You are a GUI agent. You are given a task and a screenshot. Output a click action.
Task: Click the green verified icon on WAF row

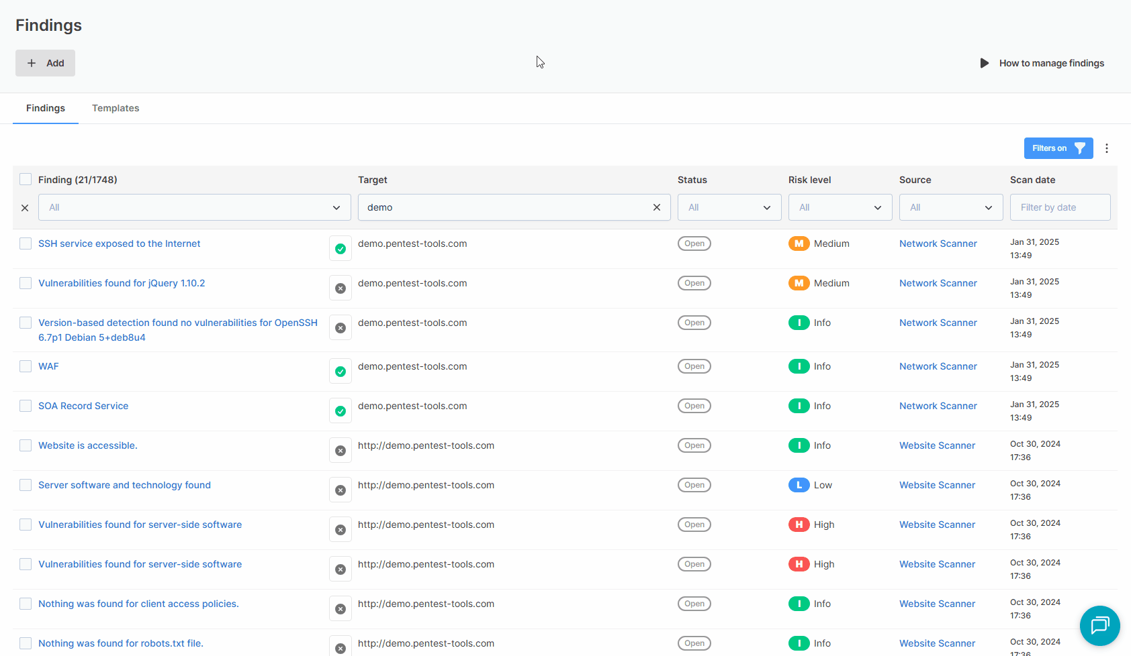tap(341, 372)
